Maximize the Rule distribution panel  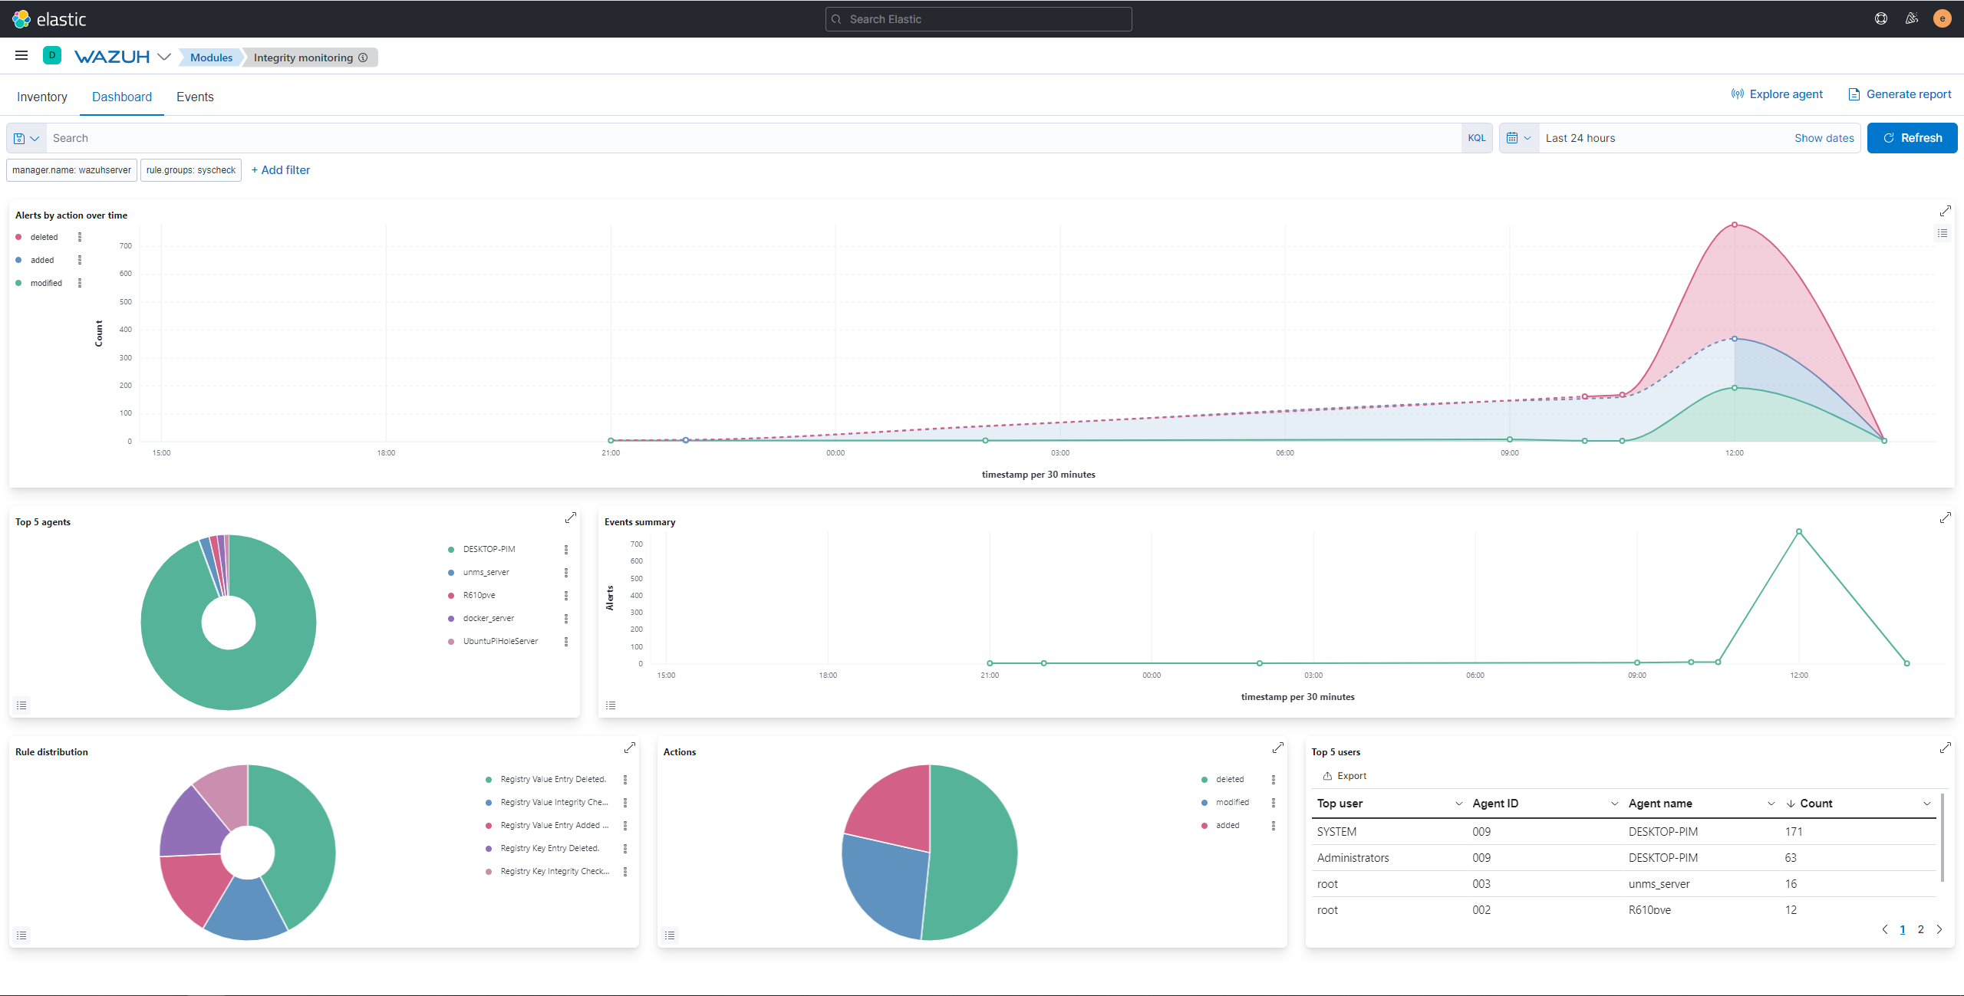pos(629,747)
